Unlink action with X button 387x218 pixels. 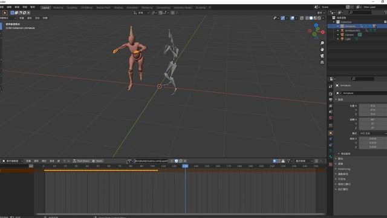[185, 161]
